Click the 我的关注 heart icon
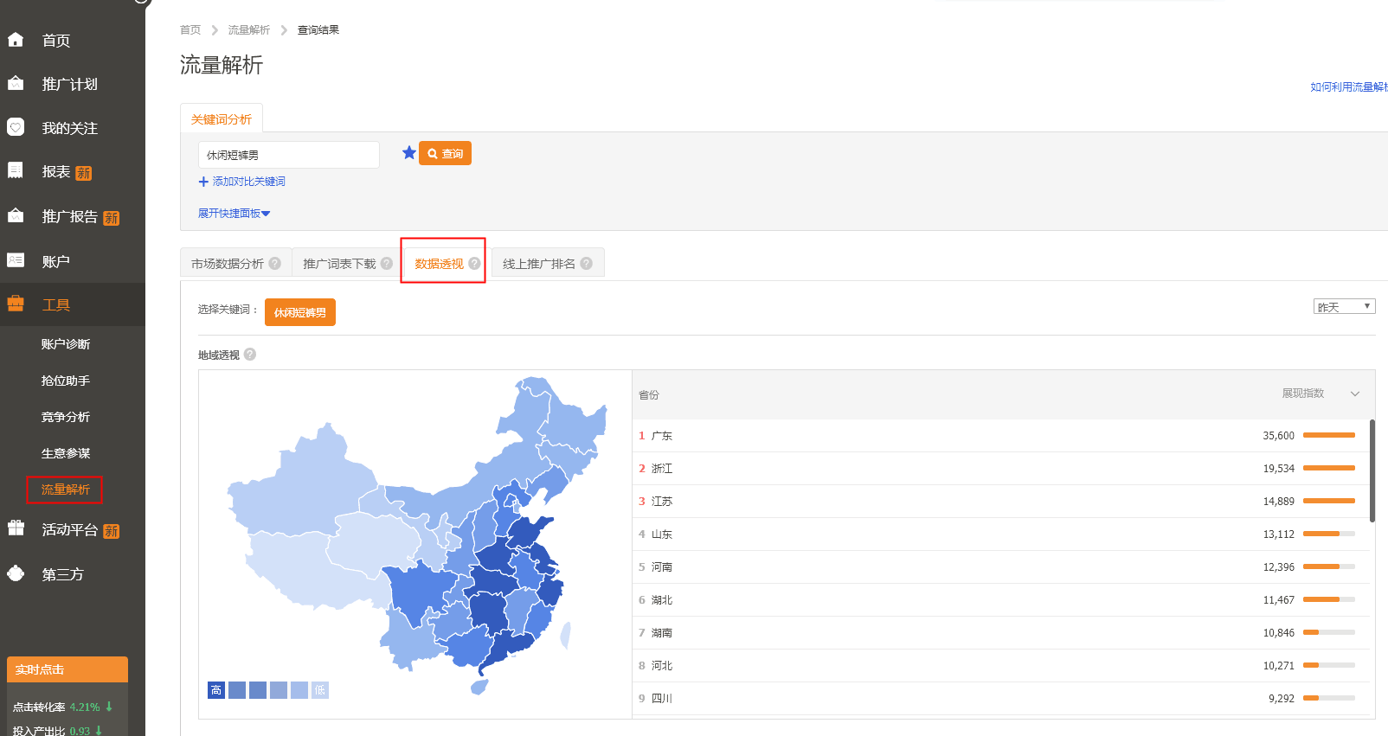Screen dimensions: 1388x736 point(16,127)
